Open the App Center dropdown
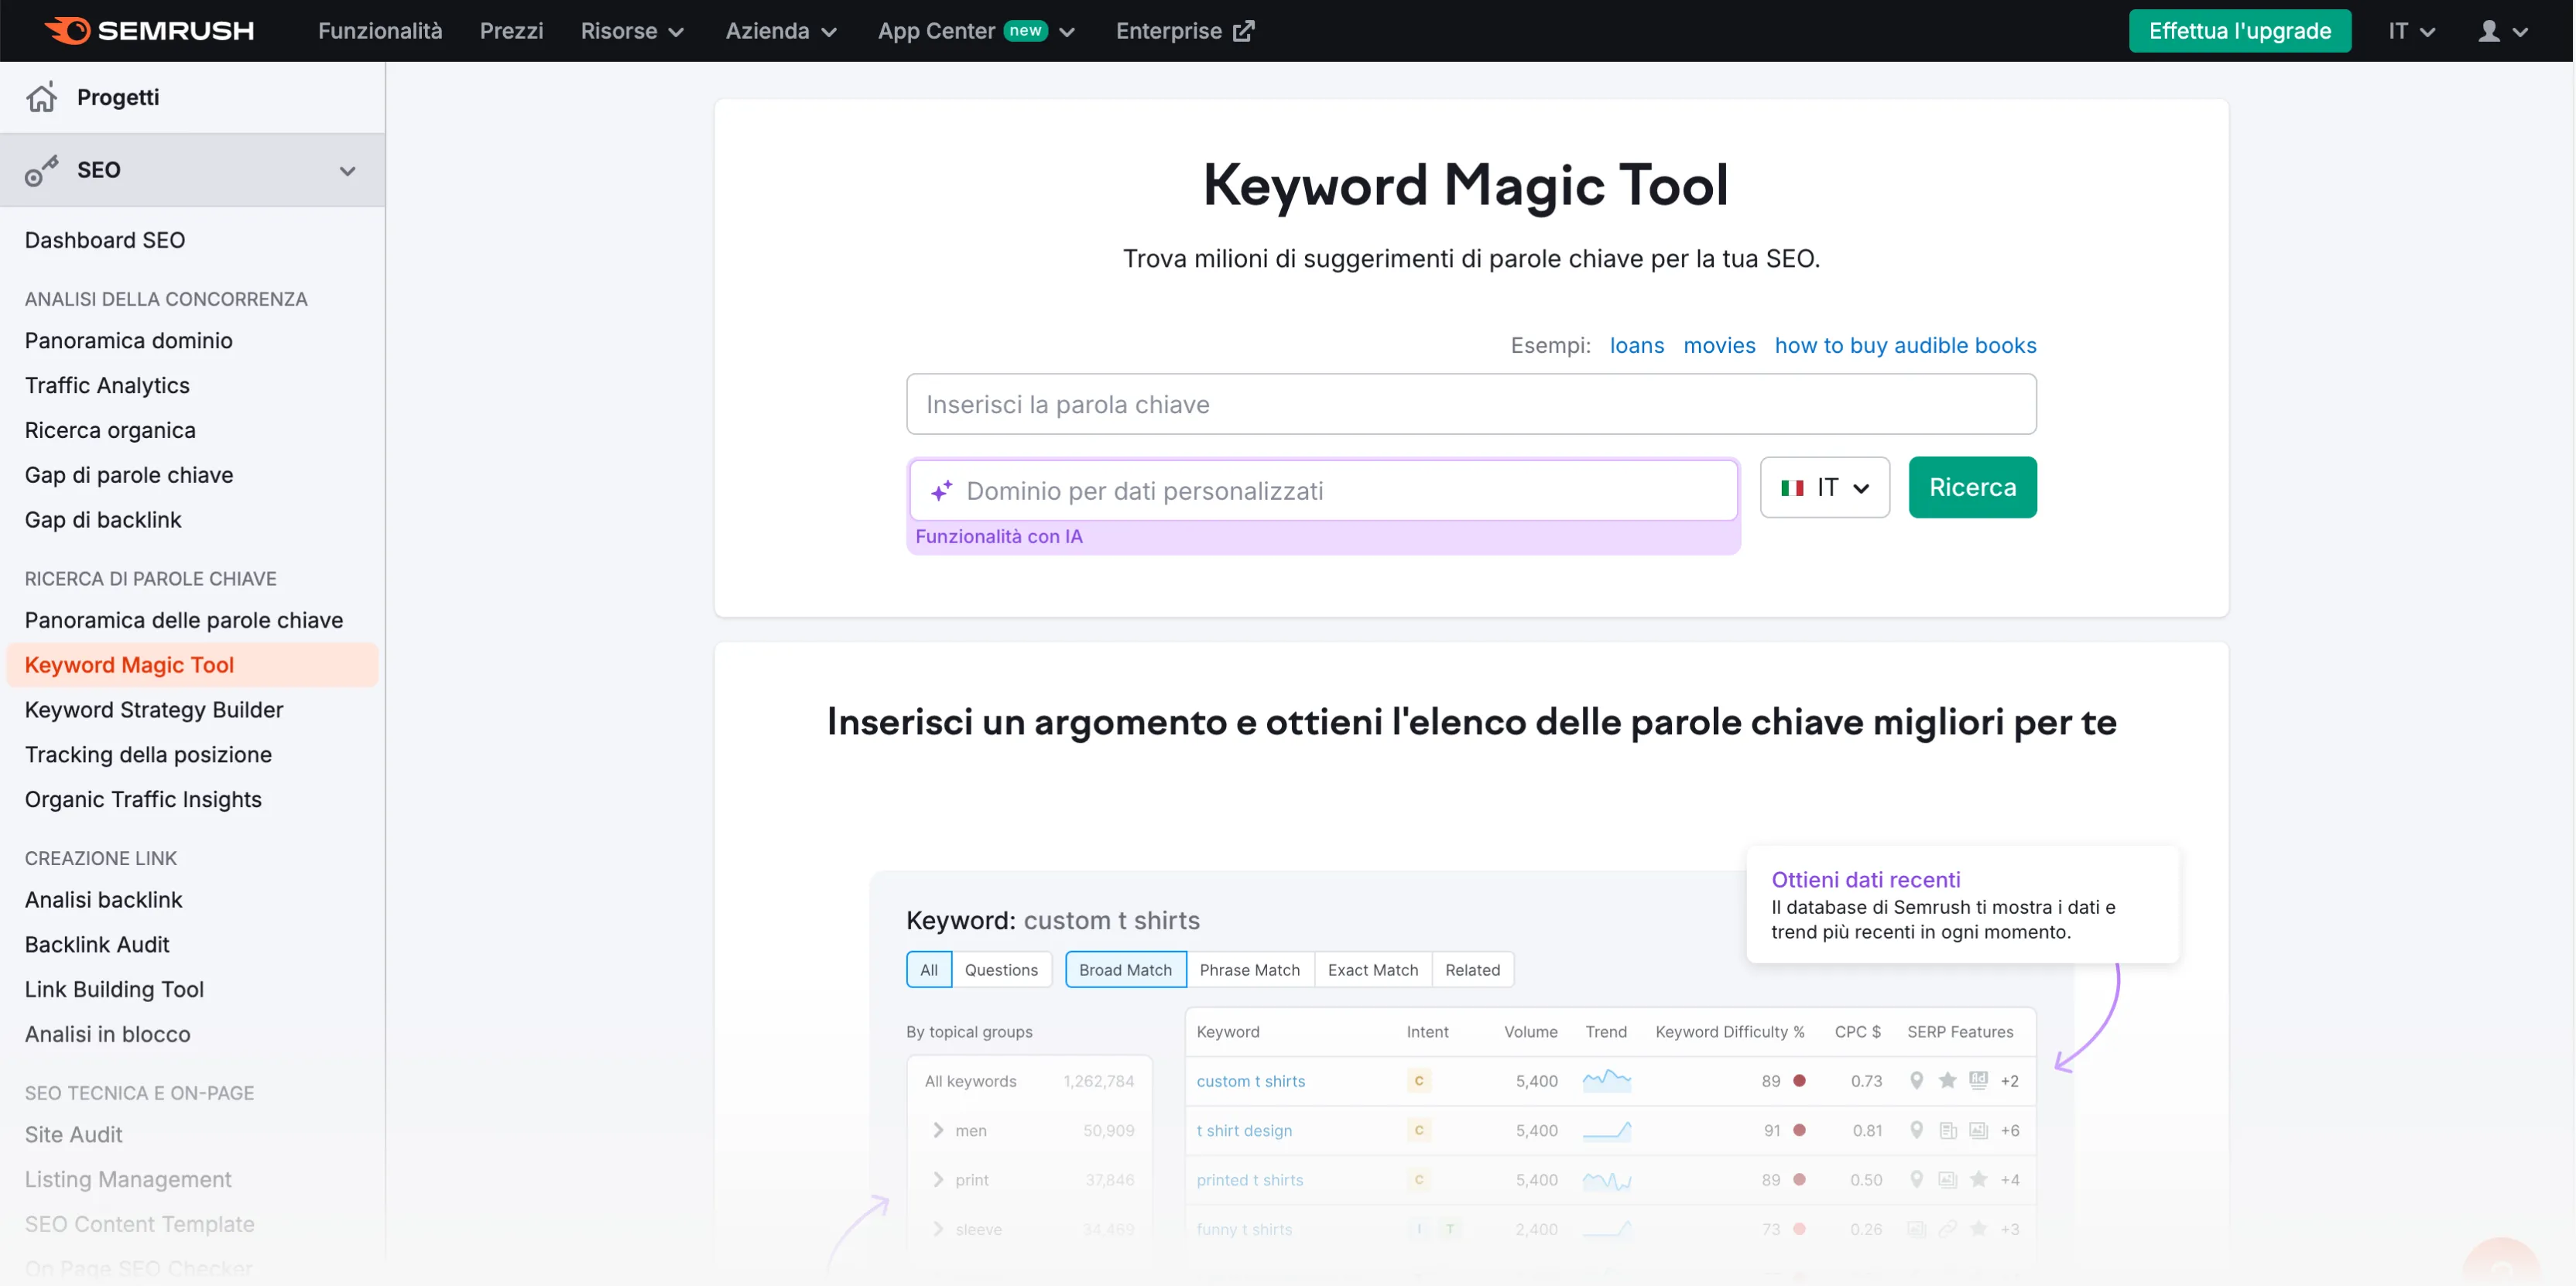This screenshot has height=1286, width=2576. (x=976, y=31)
